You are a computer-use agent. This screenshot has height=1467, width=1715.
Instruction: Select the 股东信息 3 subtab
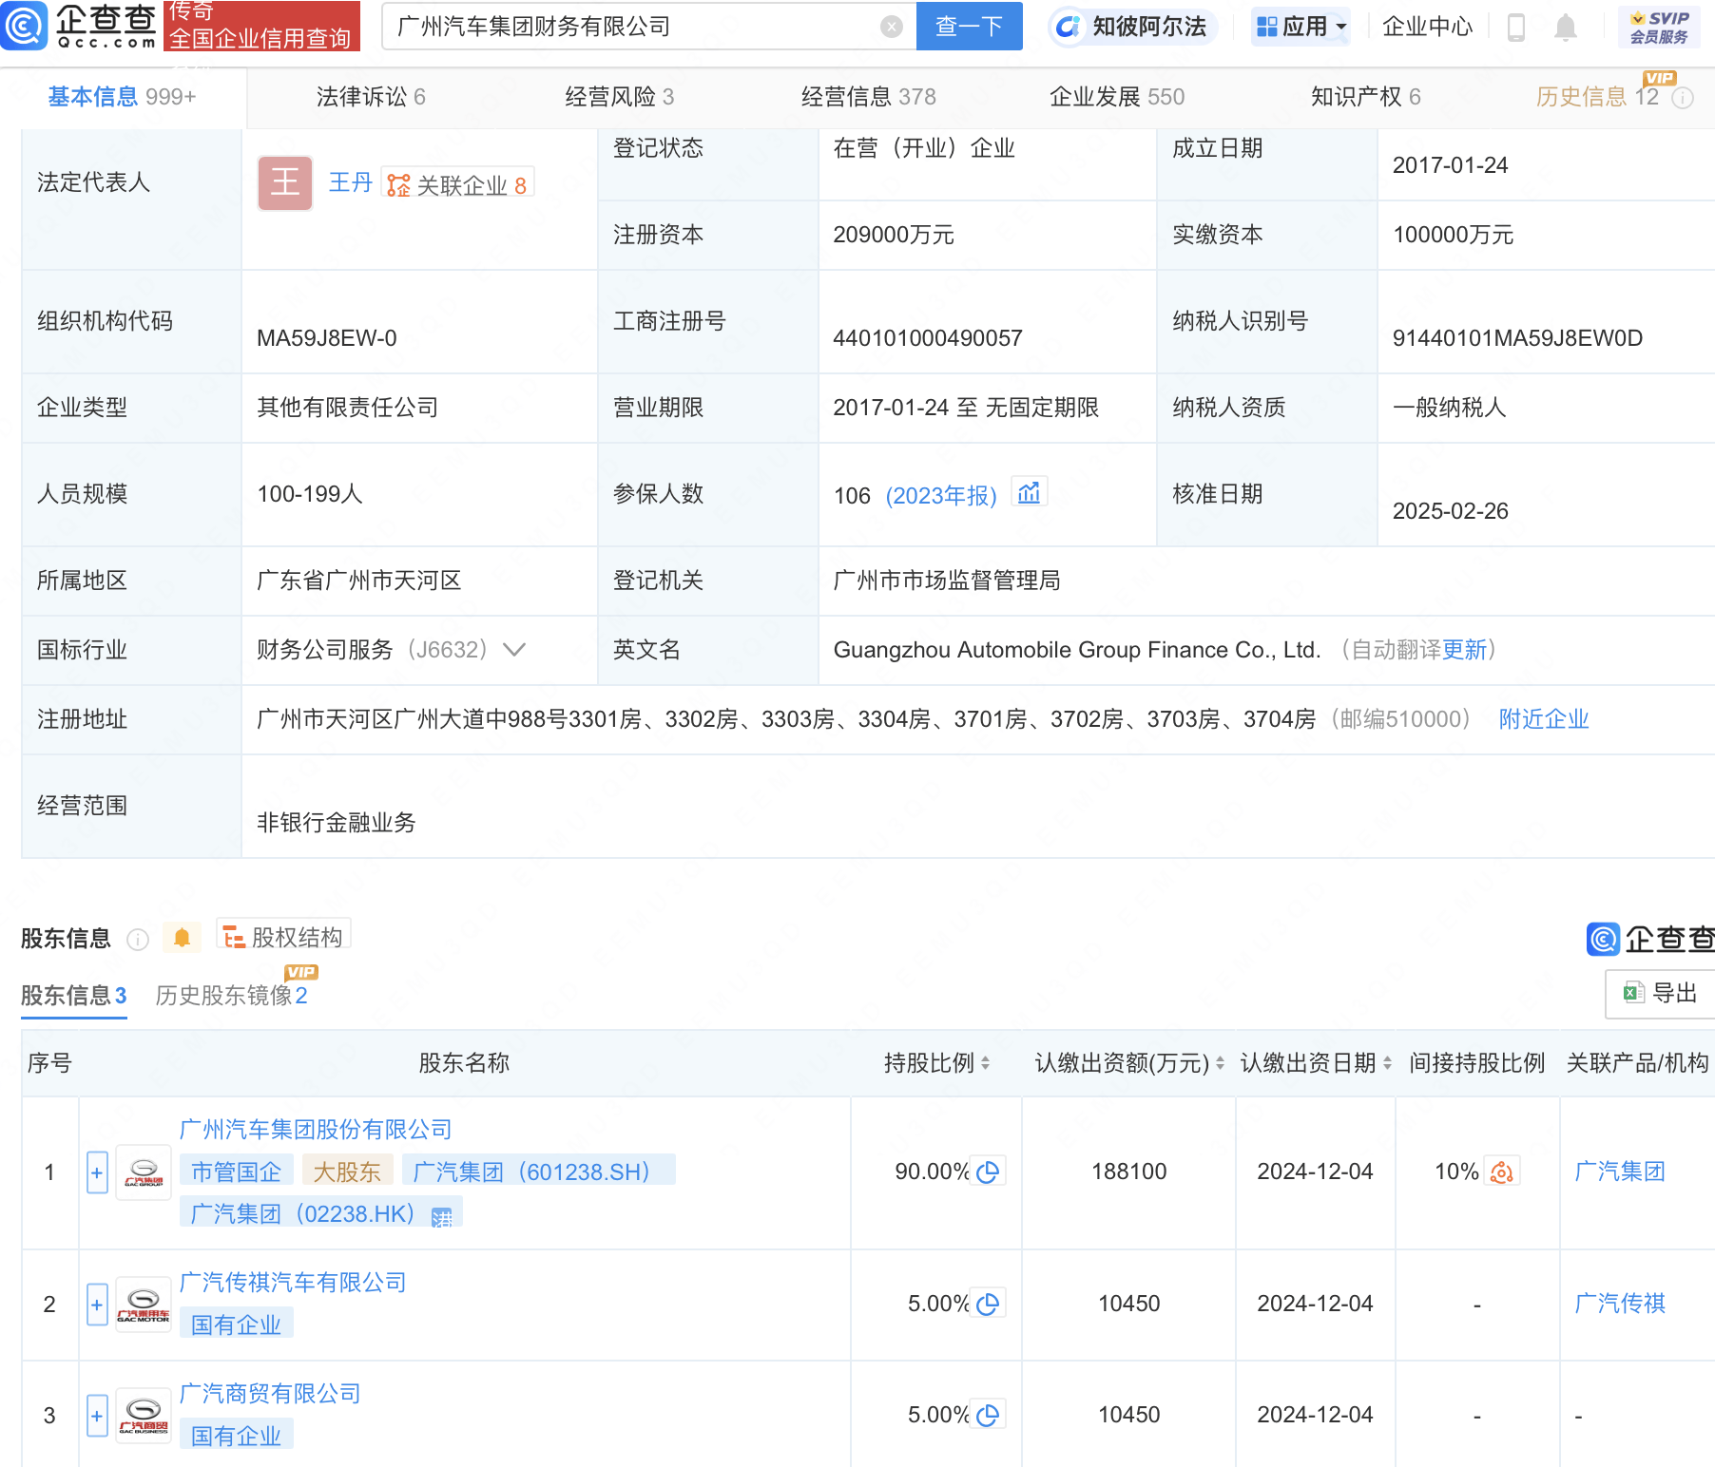click(x=73, y=996)
